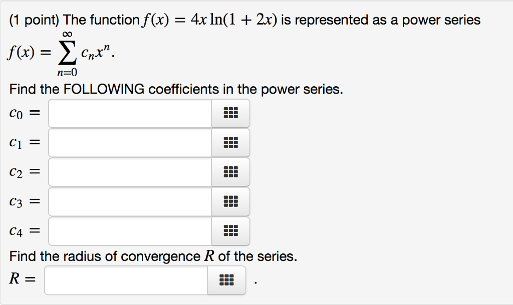Click inside the radius of convergence field
513x305 pixels.
125,280
